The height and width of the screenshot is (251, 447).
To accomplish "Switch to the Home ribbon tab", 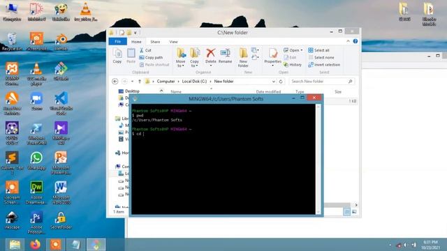I will tap(136, 42).
